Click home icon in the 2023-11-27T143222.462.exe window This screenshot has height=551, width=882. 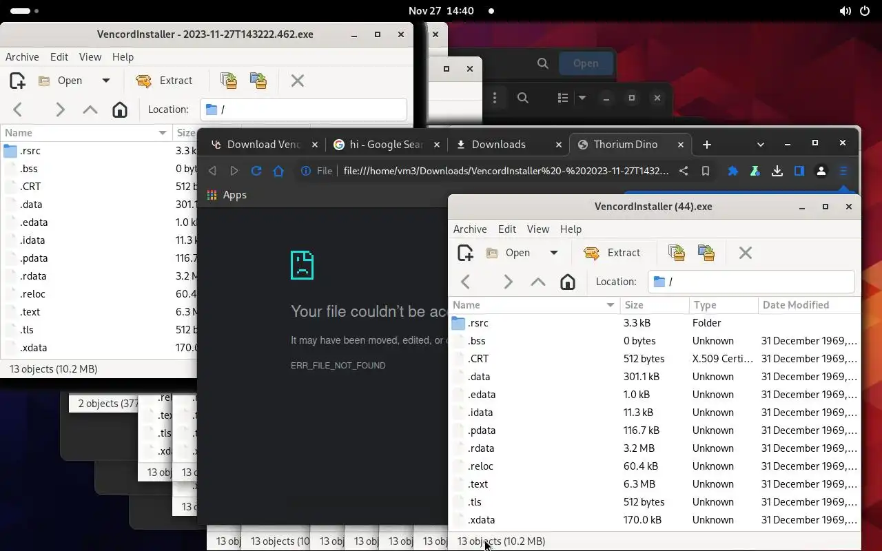tap(120, 110)
